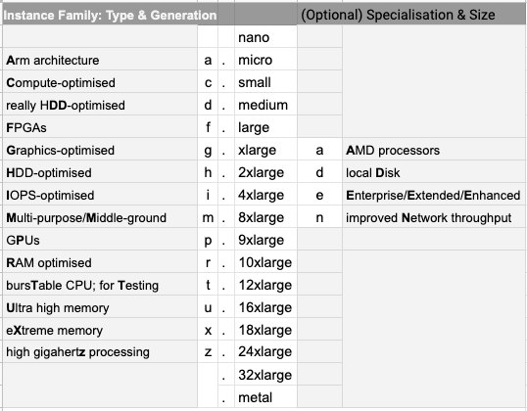This screenshot has height=411, width=527.
Task: Click the 'AMD processors' cell
Action: pyautogui.click(x=434, y=150)
